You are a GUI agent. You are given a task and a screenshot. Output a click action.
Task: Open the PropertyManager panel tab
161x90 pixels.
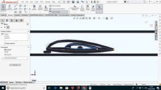coord(7,20)
